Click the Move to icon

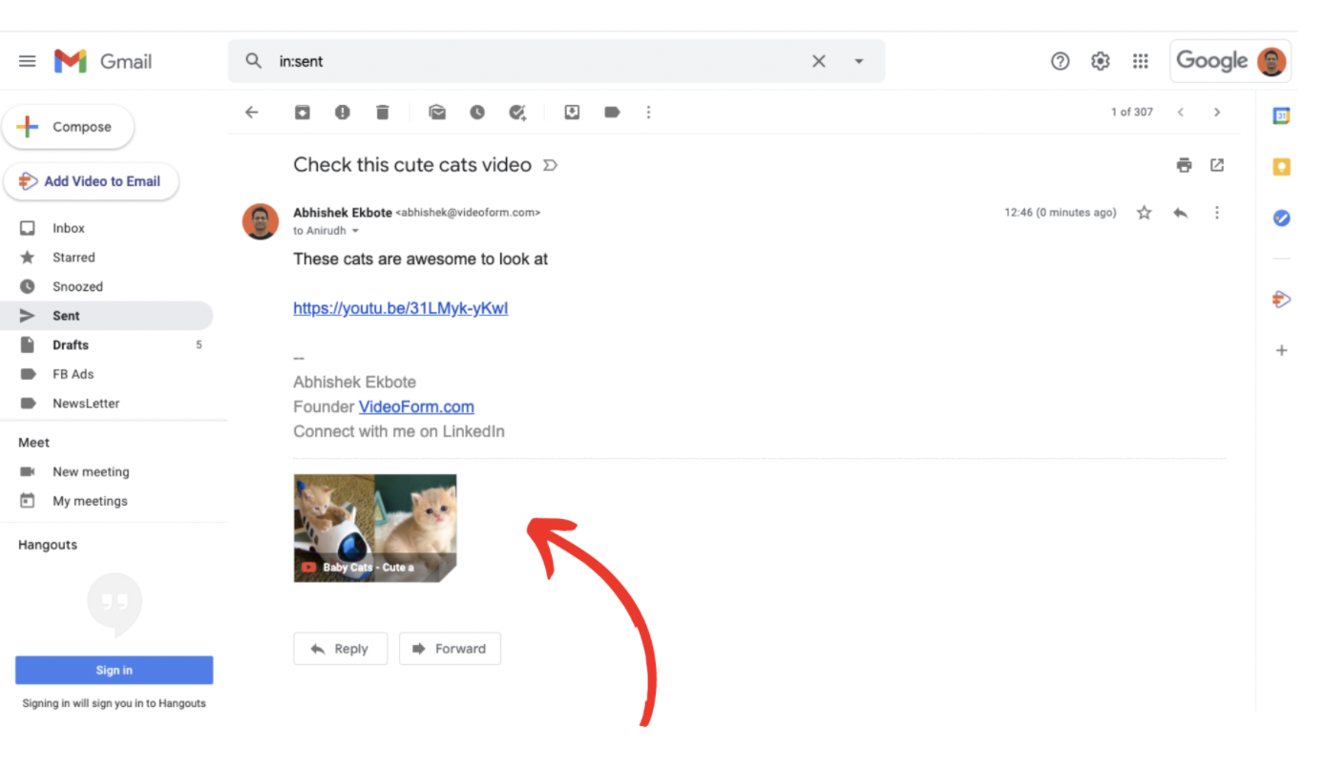(x=572, y=113)
